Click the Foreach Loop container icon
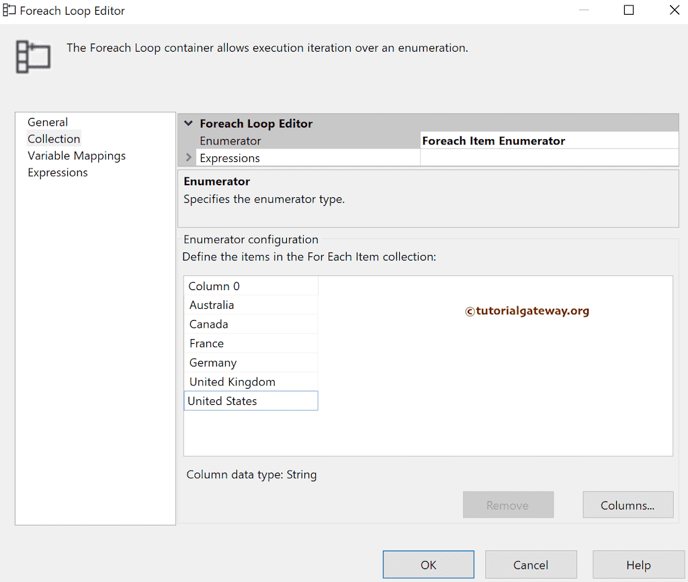This screenshot has width=688, height=582. point(33,56)
